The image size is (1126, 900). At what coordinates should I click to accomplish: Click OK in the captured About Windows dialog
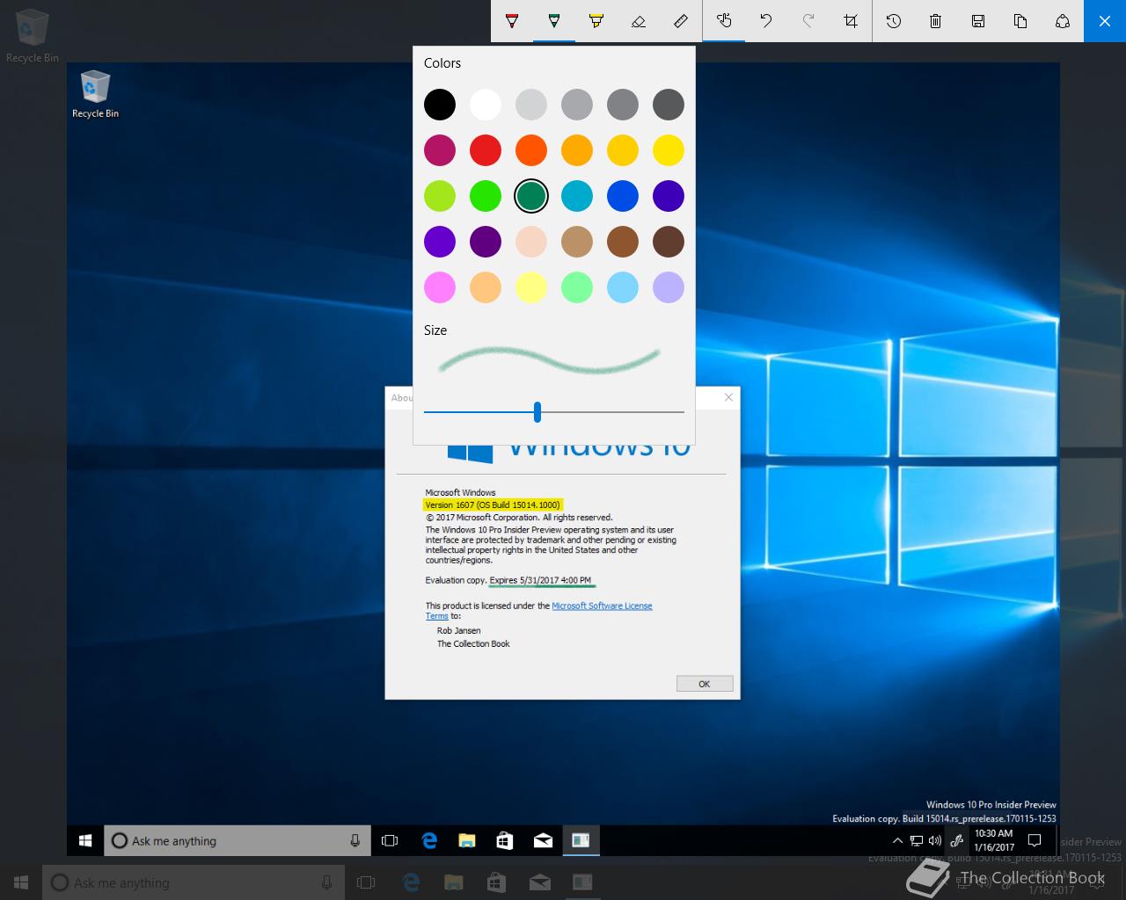(x=705, y=684)
